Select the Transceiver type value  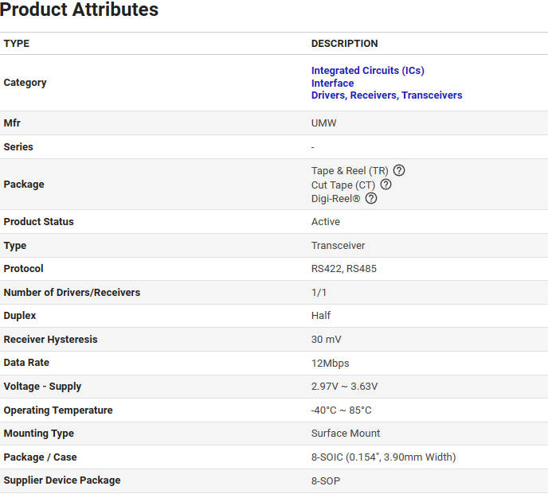[338, 246]
